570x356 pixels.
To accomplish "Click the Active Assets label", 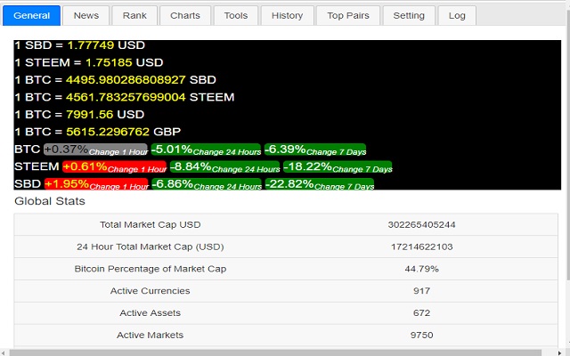I will [151, 313].
